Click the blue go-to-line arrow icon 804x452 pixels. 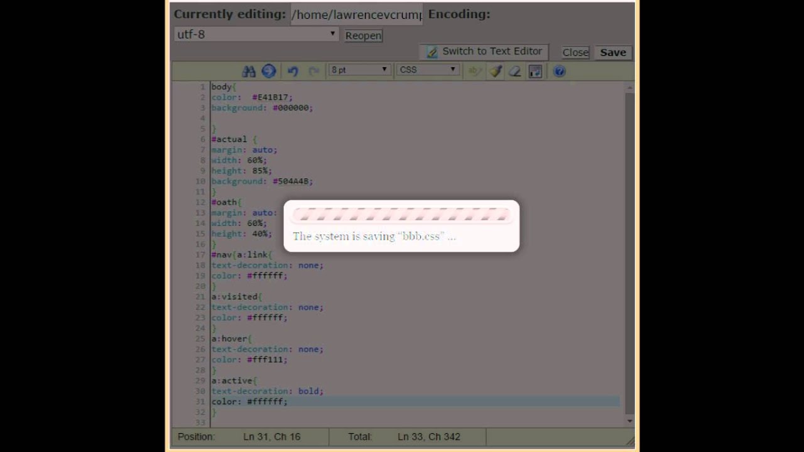tap(269, 71)
